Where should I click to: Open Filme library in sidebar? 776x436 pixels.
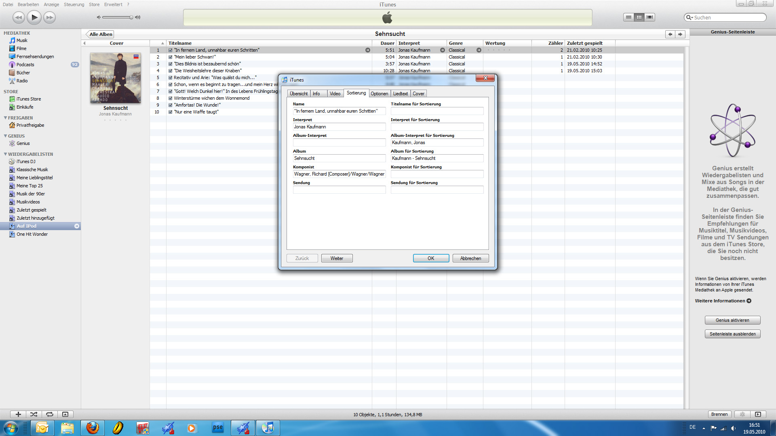pos(21,48)
